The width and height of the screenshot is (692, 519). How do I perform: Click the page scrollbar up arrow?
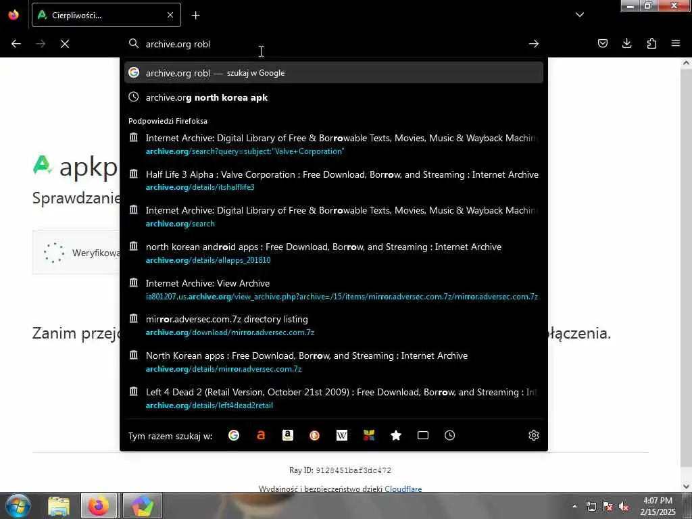coord(686,63)
